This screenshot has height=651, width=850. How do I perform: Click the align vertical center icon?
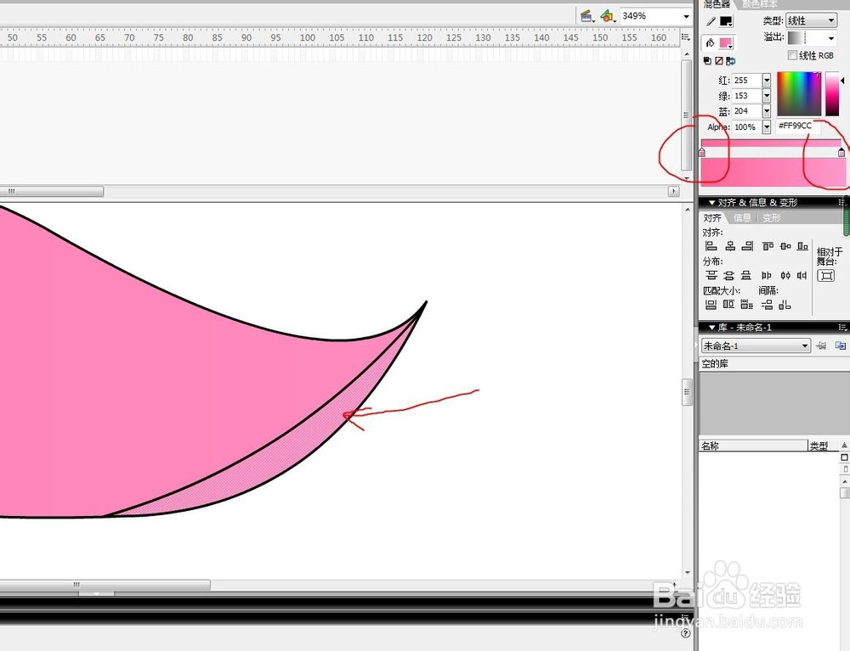(785, 246)
